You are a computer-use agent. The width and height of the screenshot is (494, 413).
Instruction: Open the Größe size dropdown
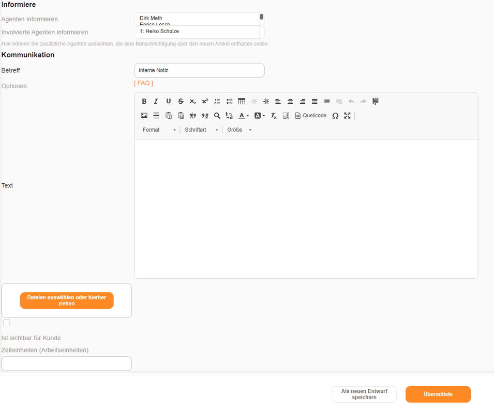pos(239,130)
